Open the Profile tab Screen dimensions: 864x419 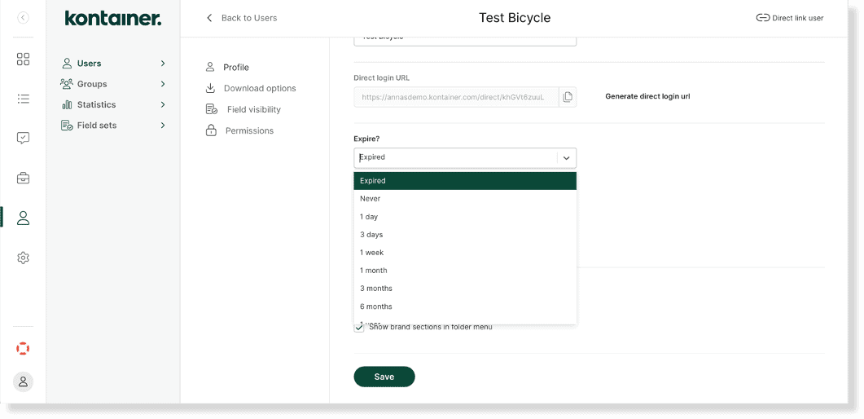[236, 68]
